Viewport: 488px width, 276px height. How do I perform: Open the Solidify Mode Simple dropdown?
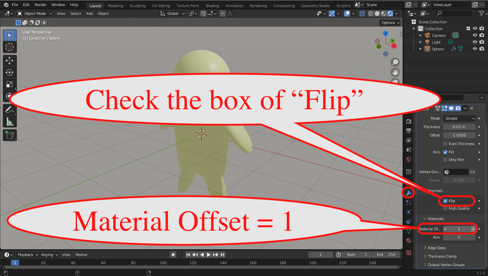[x=459, y=118]
